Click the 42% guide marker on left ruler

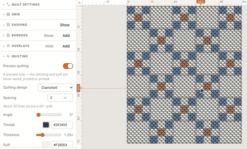[x=78, y=88]
